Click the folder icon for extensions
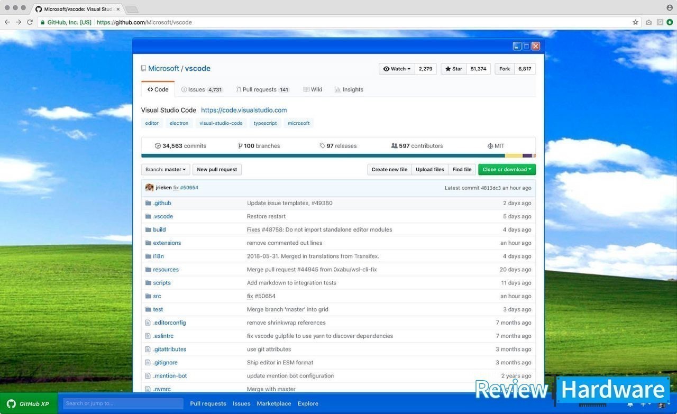This screenshot has width=677, height=414. [x=148, y=243]
